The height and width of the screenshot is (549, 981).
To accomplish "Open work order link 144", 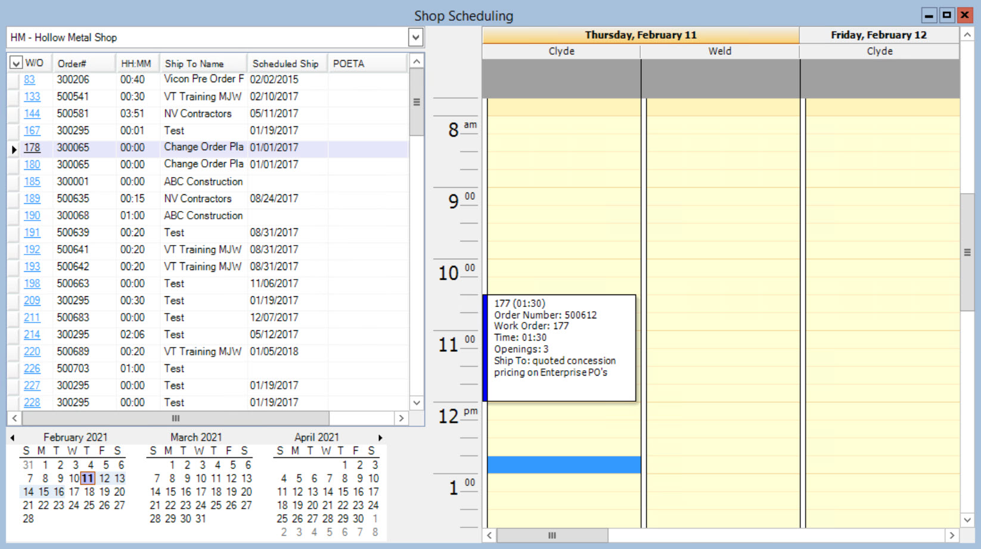I will pos(32,113).
